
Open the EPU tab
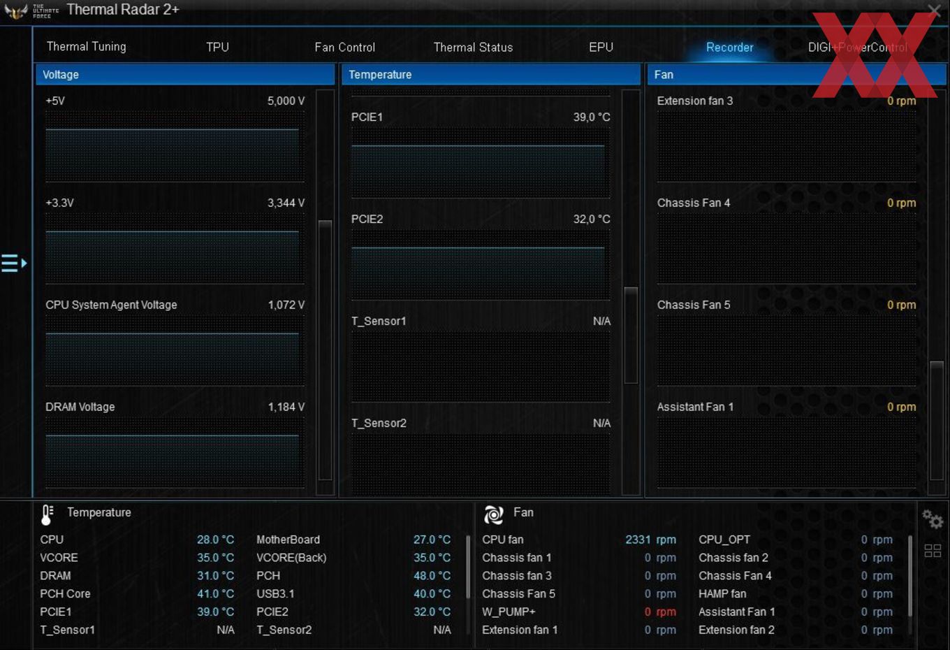pos(601,47)
